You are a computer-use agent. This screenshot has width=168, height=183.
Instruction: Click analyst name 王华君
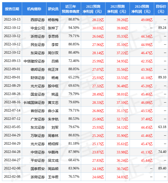[x=53, y=177]
